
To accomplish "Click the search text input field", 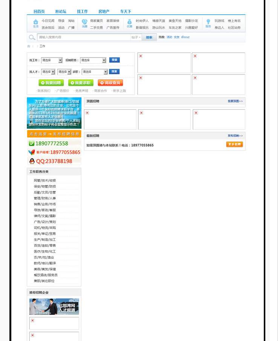I will click(x=84, y=37).
